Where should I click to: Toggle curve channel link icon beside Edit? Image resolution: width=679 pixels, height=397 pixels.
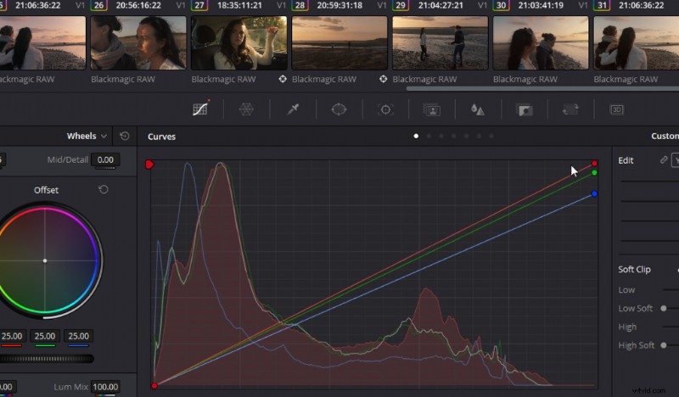[x=664, y=160]
